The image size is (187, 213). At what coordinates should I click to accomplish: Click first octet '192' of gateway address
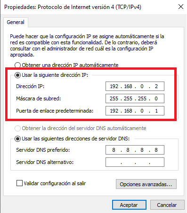click(x=114, y=111)
